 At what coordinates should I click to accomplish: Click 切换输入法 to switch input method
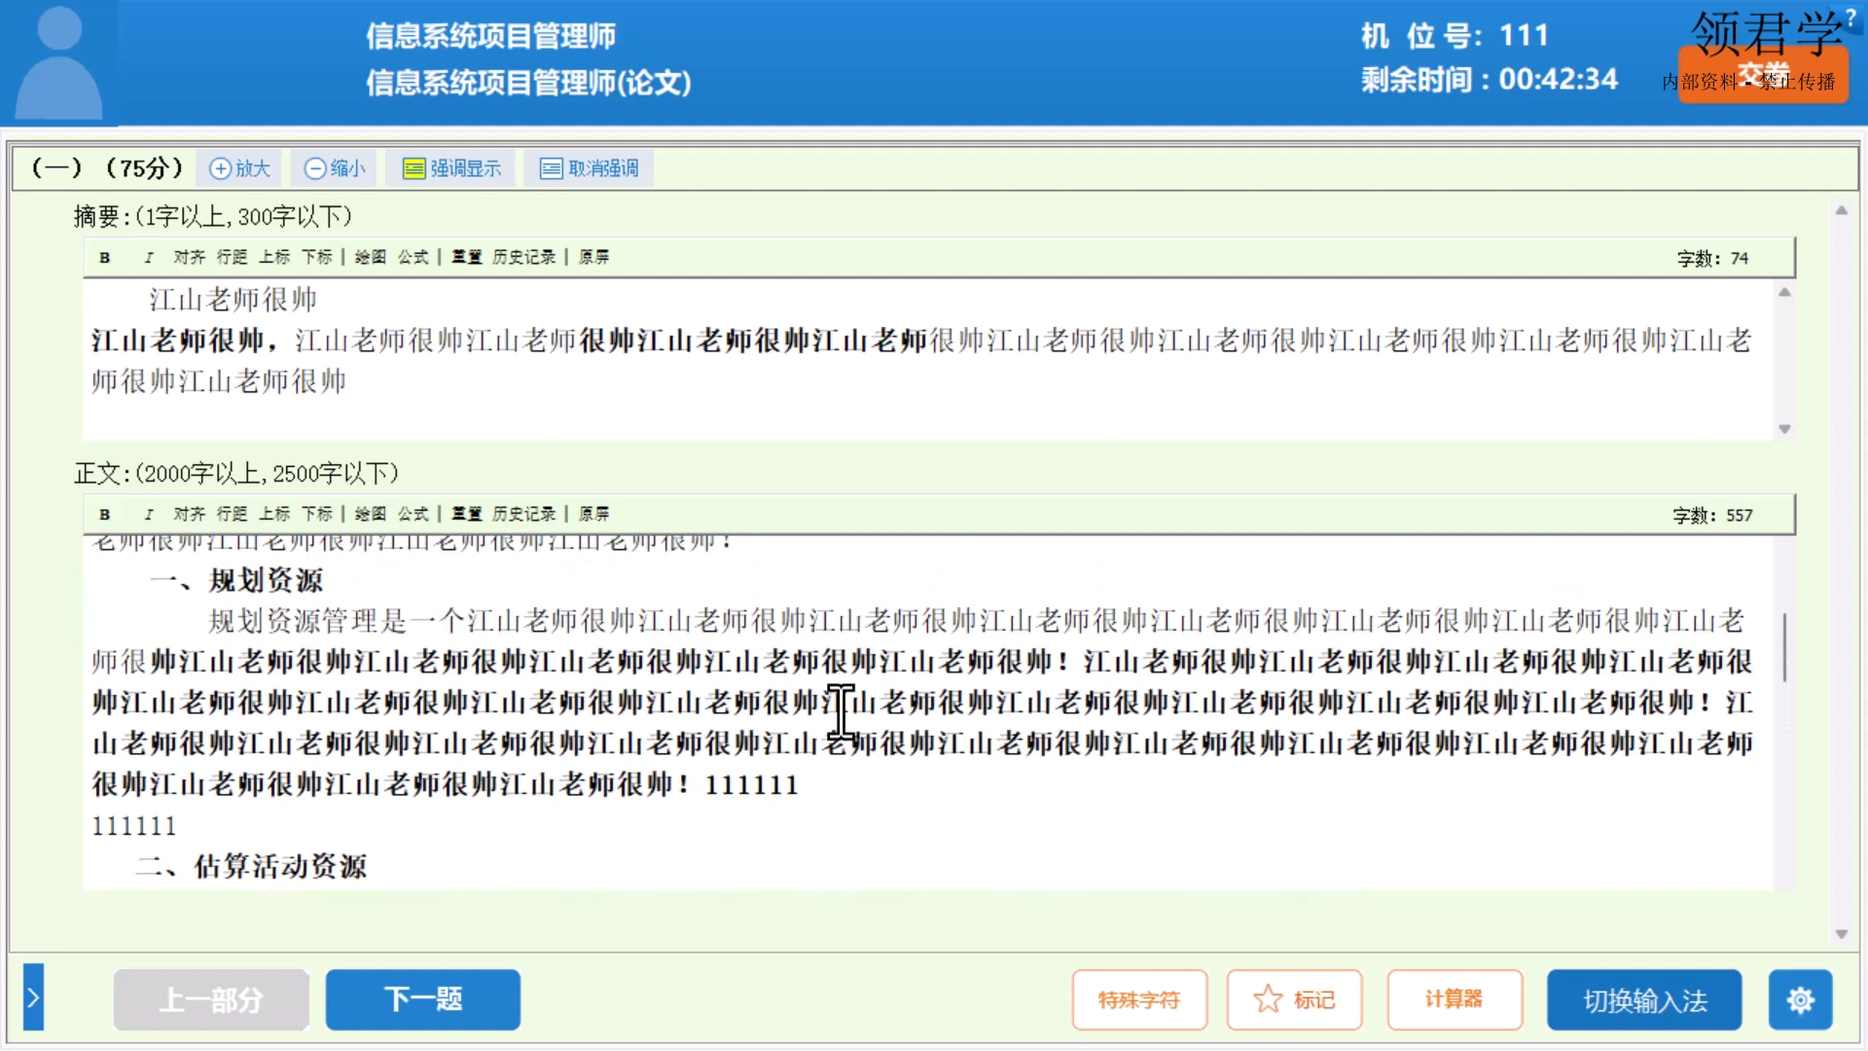1644,999
